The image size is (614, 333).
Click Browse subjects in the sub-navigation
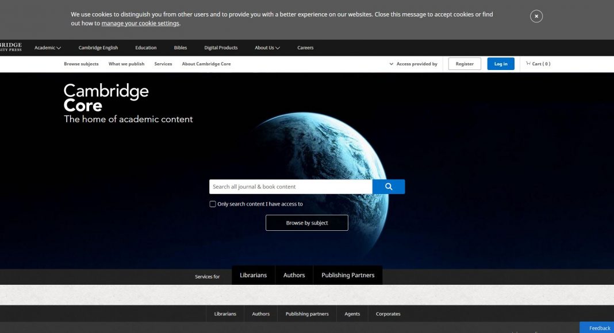click(x=81, y=64)
